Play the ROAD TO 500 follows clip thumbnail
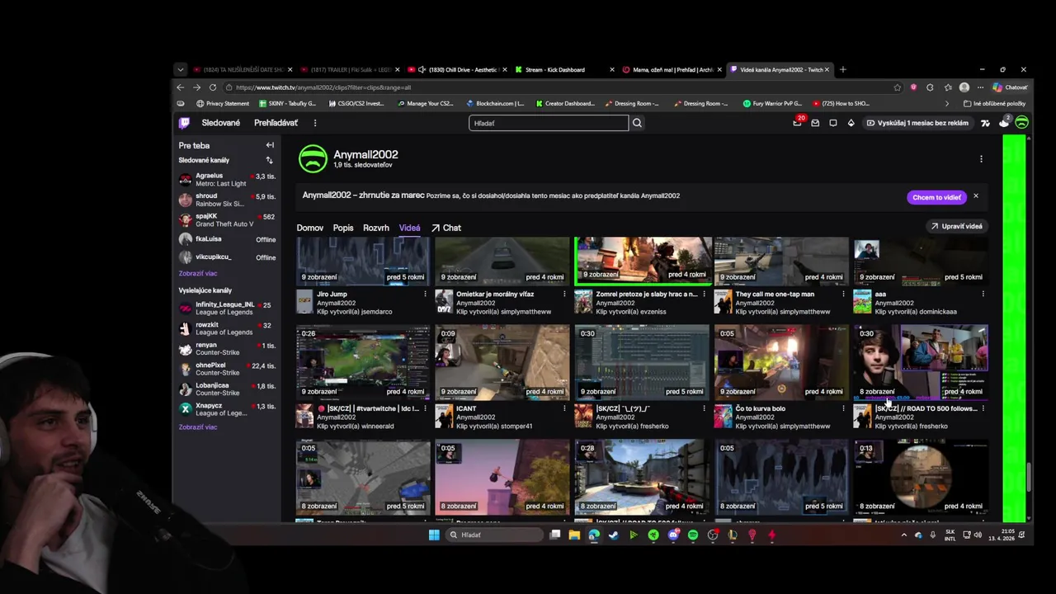The width and height of the screenshot is (1056, 594). point(920,362)
